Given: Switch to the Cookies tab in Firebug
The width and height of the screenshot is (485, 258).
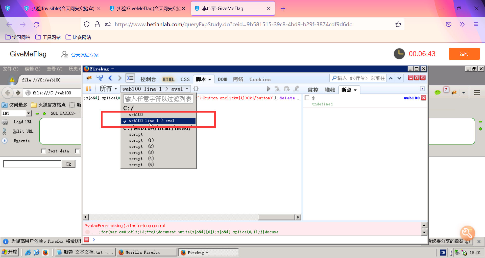Looking at the screenshot, I should click(x=260, y=79).
